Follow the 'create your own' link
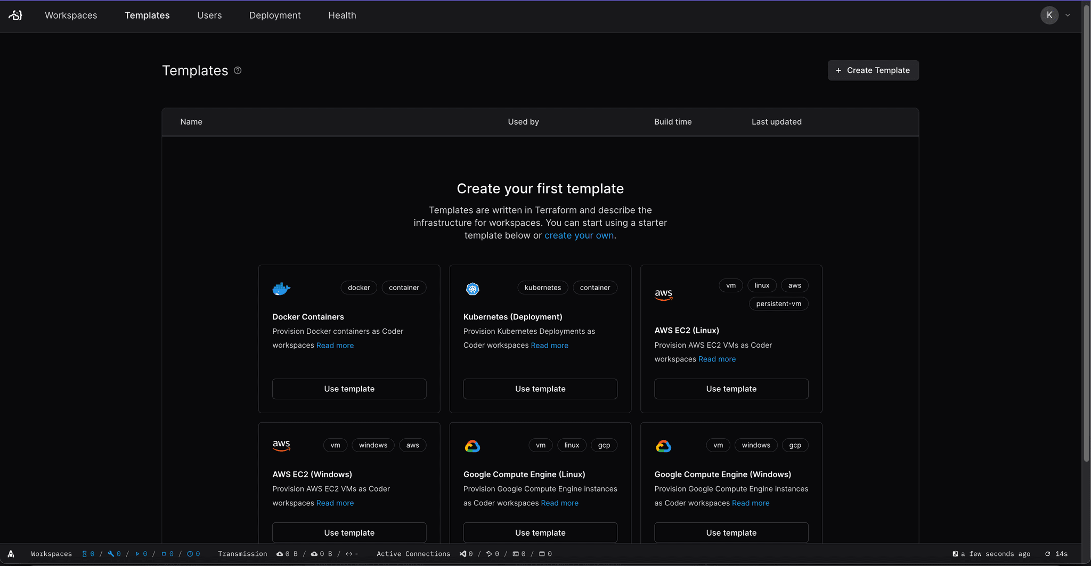Screen dimensions: 1091x566 pyautogui.click(x=579, y=235)
